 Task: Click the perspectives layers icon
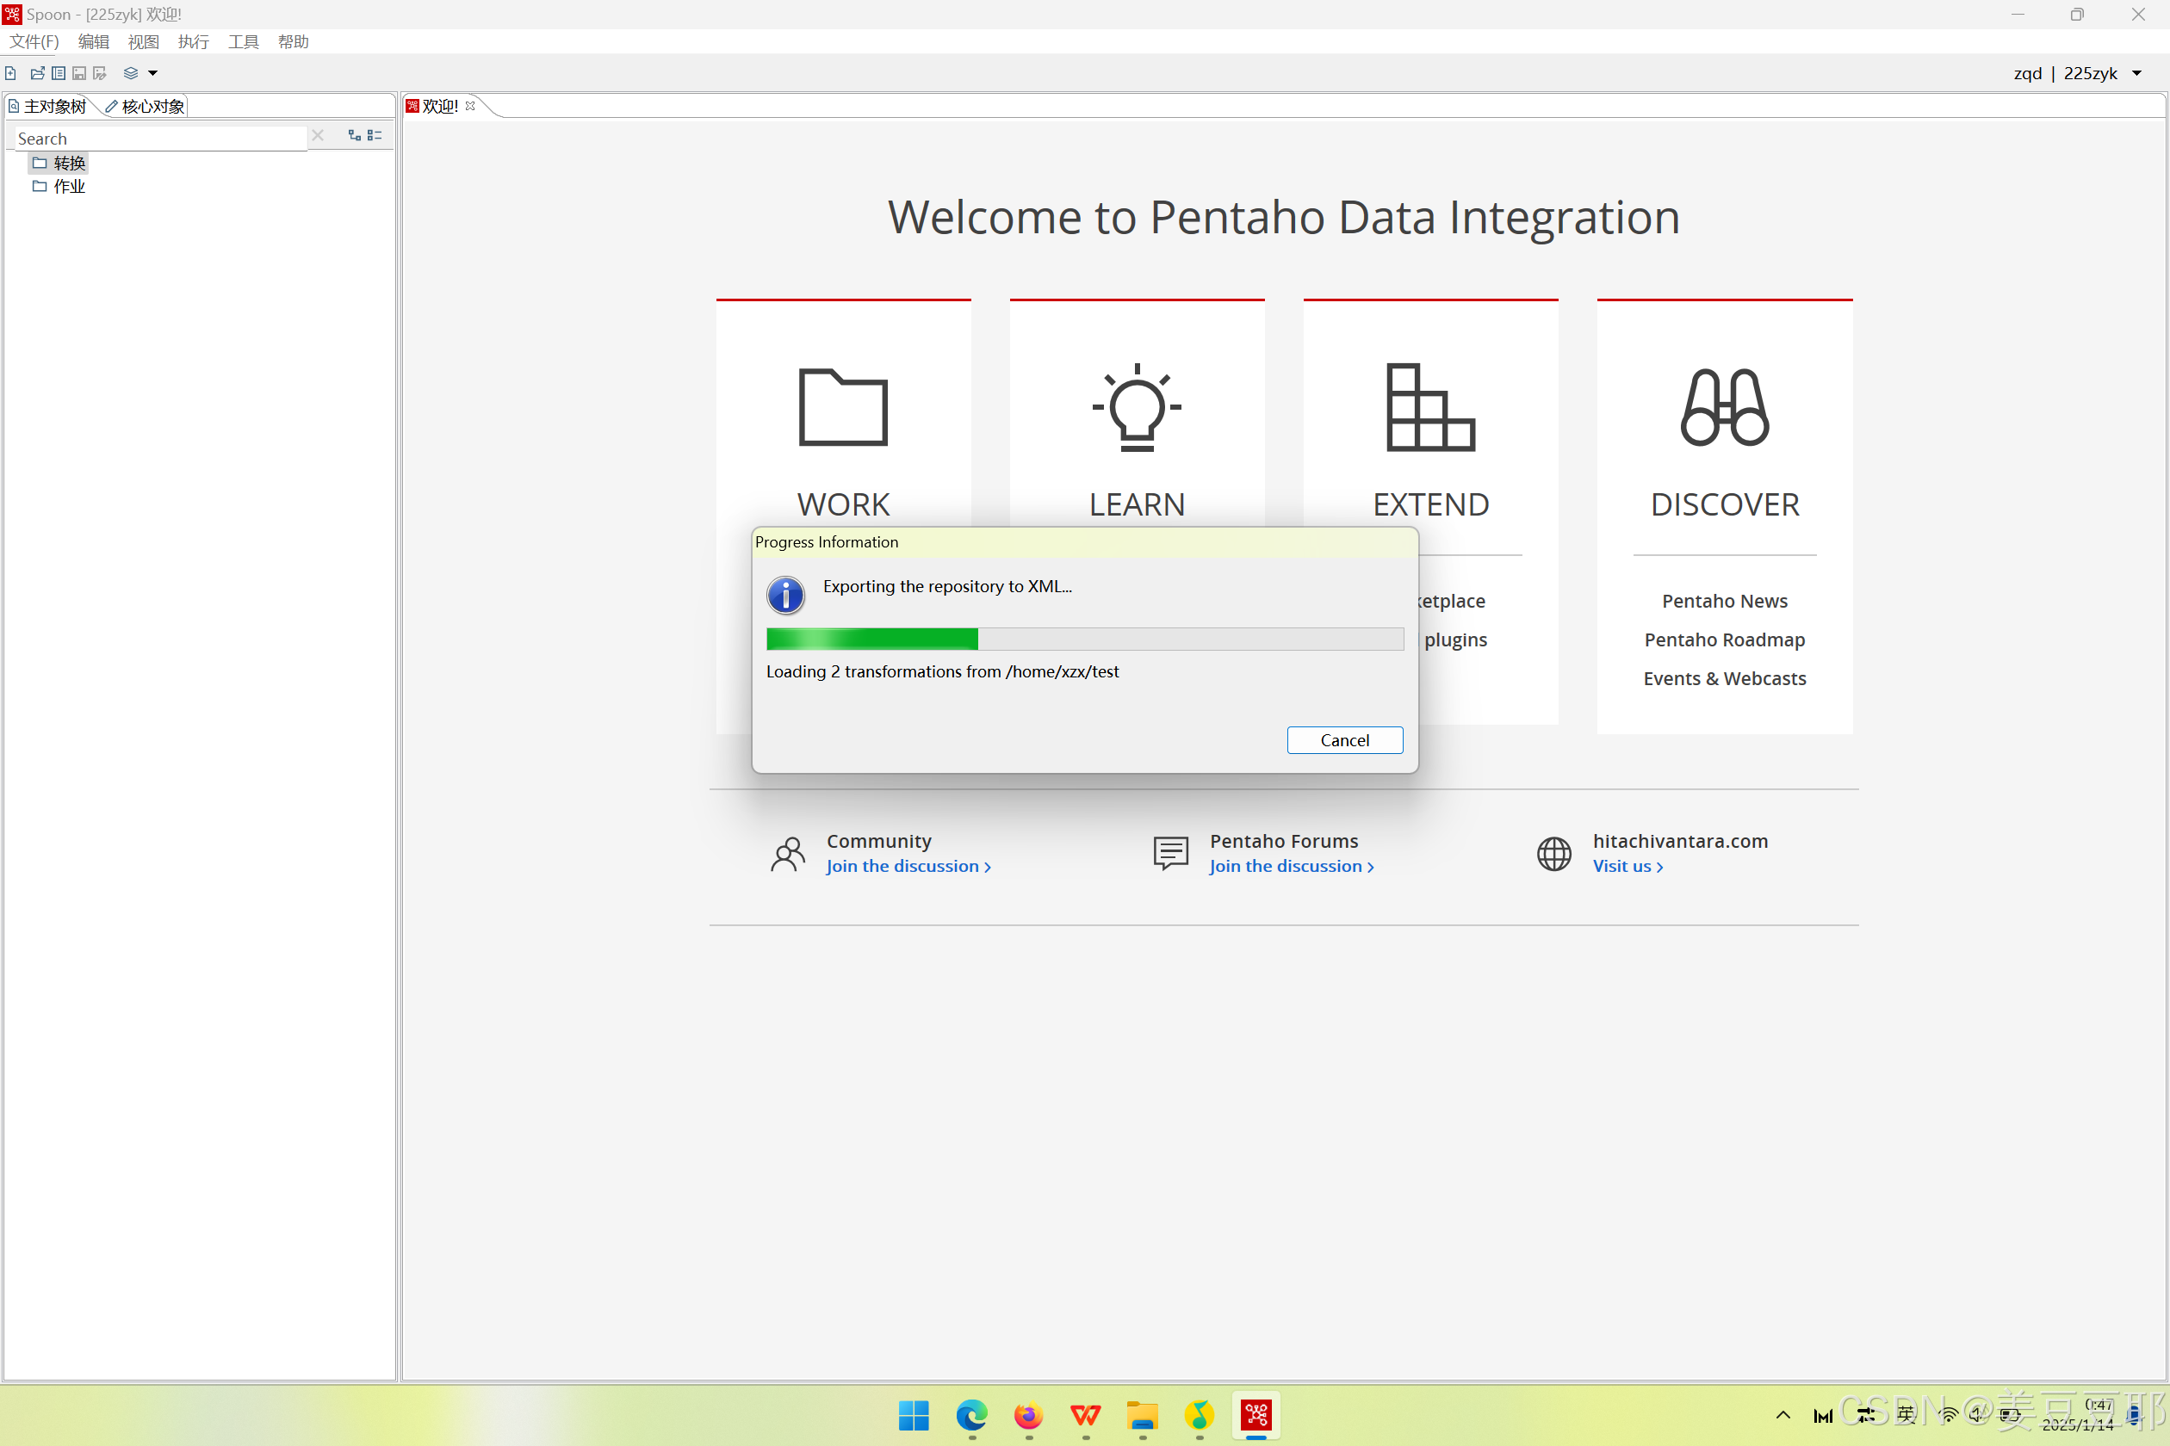tap(131, 73)
